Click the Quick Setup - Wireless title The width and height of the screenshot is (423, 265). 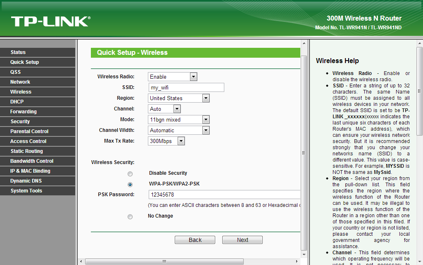(132, 52)
